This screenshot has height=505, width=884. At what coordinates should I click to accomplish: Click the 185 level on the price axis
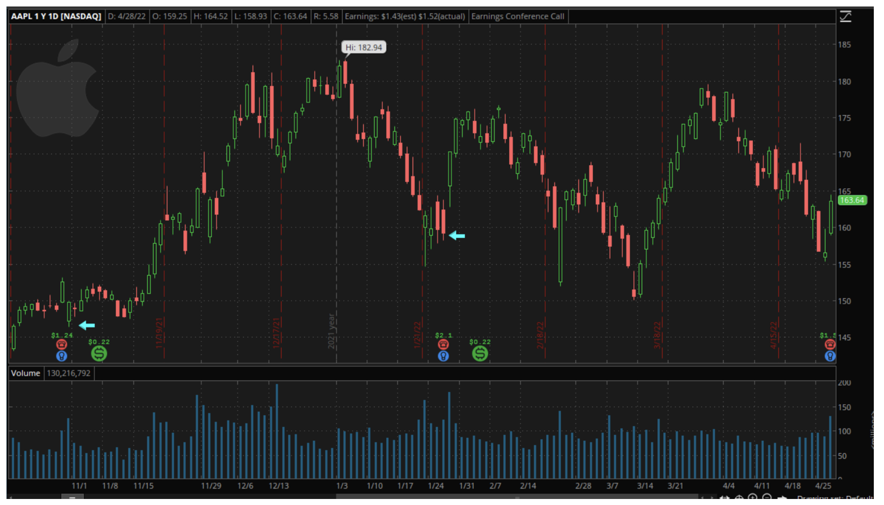point(844,45)
